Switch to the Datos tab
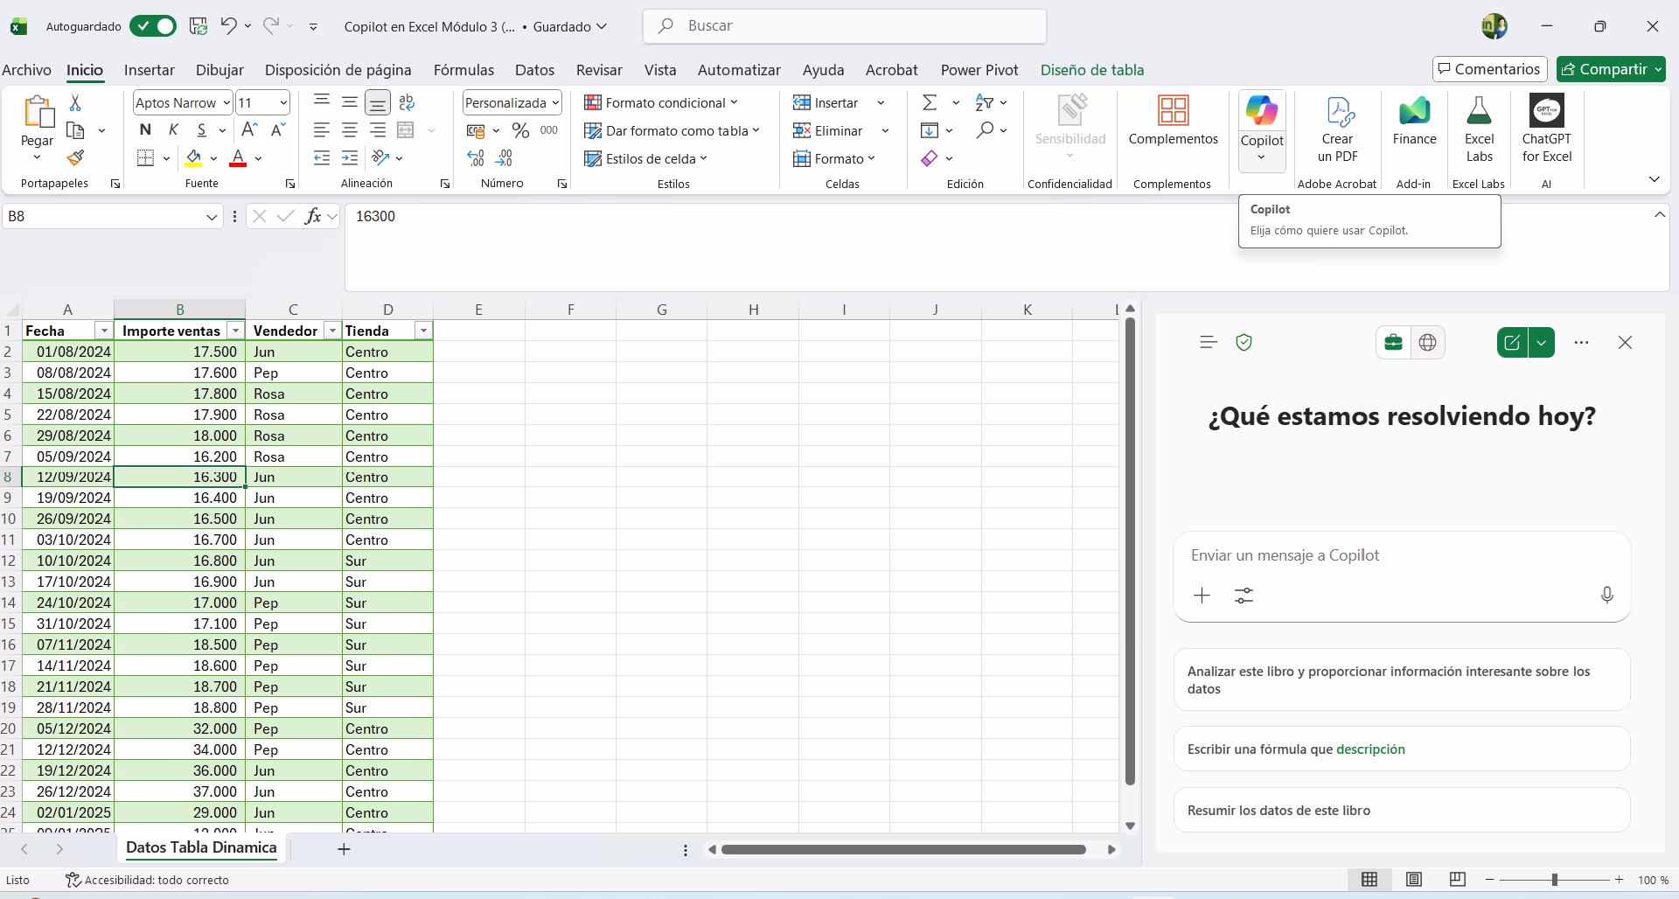1679x899 pixels. (x=534, y=70)
